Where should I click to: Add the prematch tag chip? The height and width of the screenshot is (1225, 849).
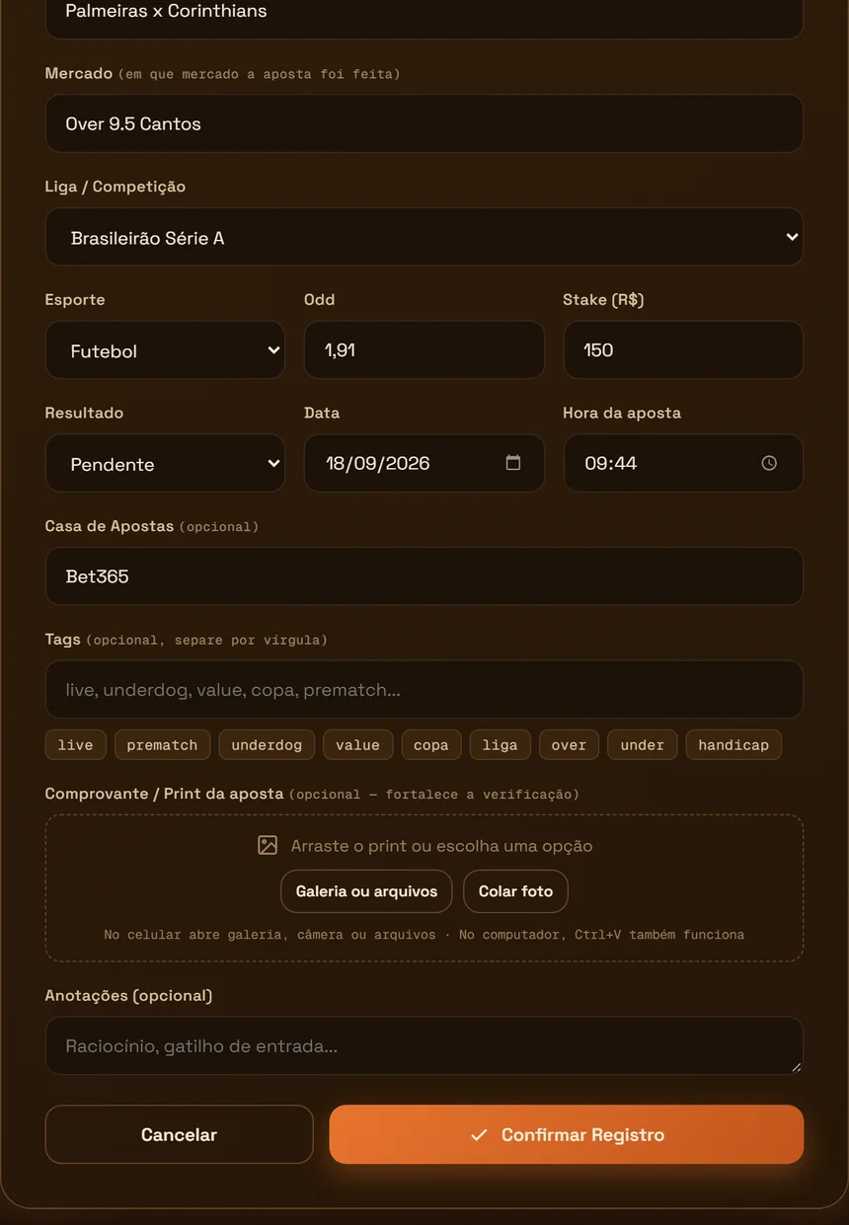point(162,744)
